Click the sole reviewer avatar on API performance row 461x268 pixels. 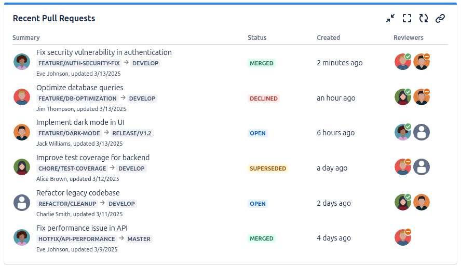(403, 237)
